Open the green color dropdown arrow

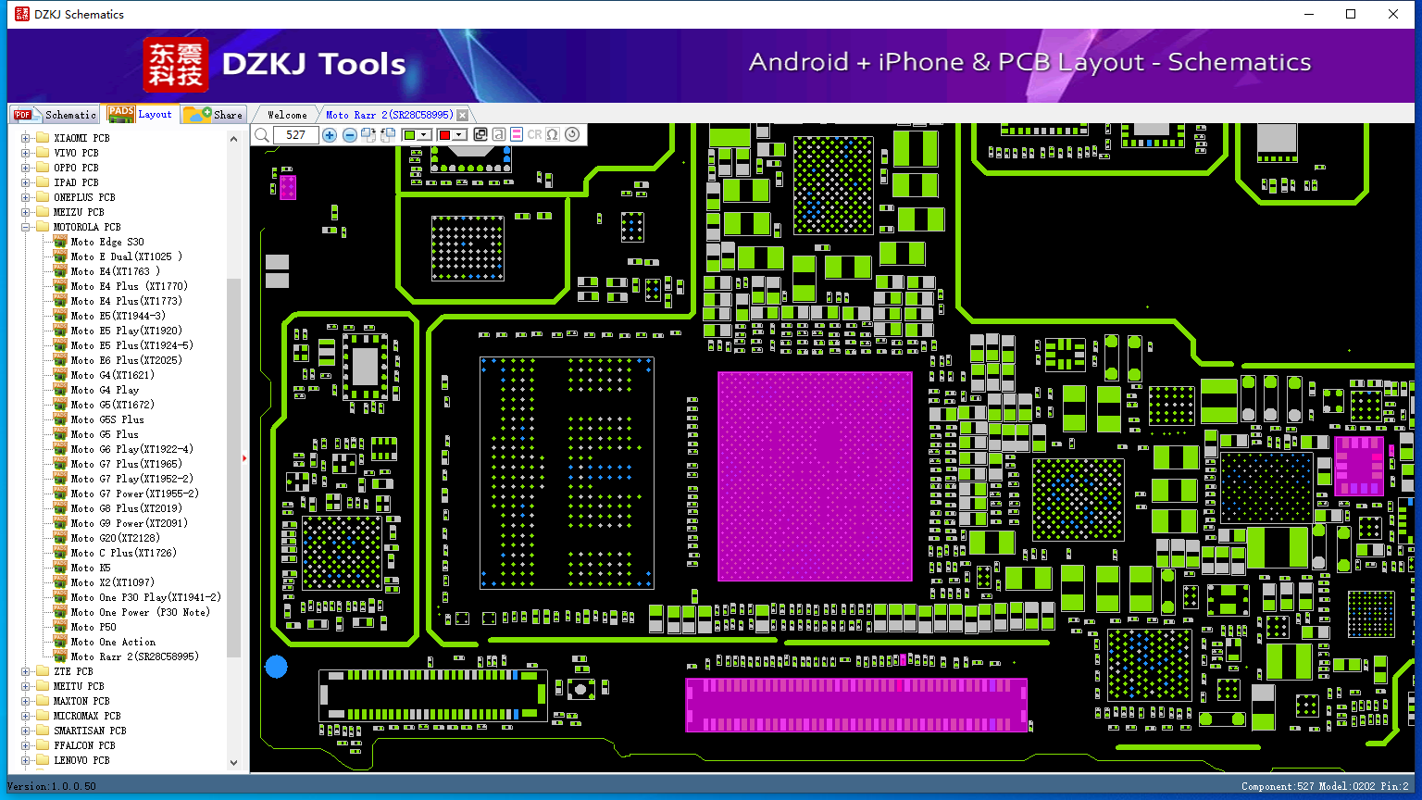[425, 135]
